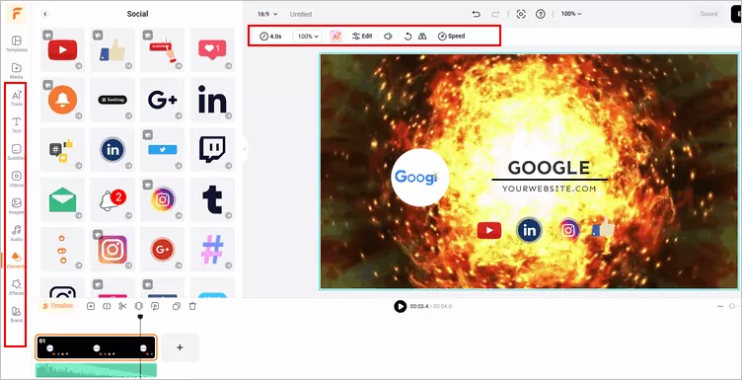Click the Untitled project name field
This screenshot has width=742, height=380.
pos(301,14)
